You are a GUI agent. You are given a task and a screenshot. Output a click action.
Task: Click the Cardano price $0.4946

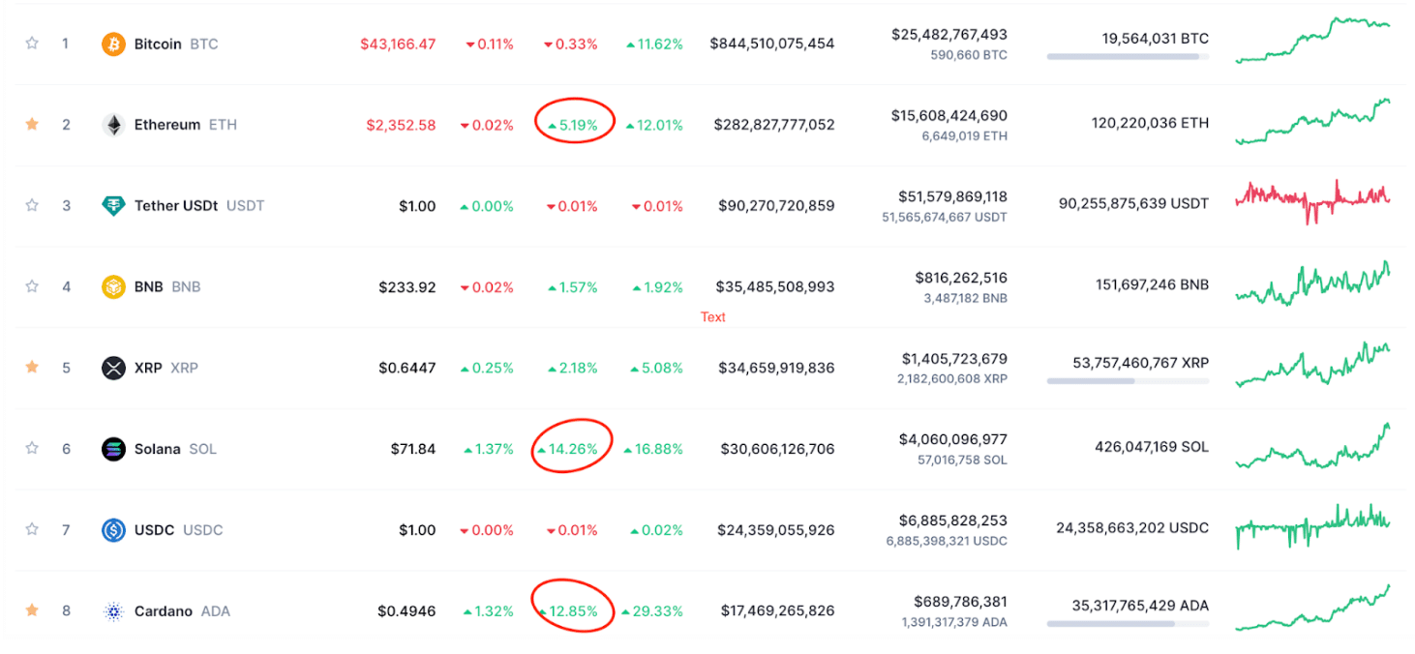[406, 611]
